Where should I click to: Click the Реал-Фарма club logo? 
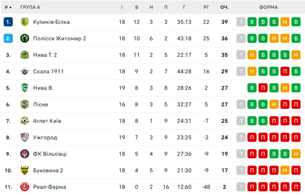coord(25,187)
